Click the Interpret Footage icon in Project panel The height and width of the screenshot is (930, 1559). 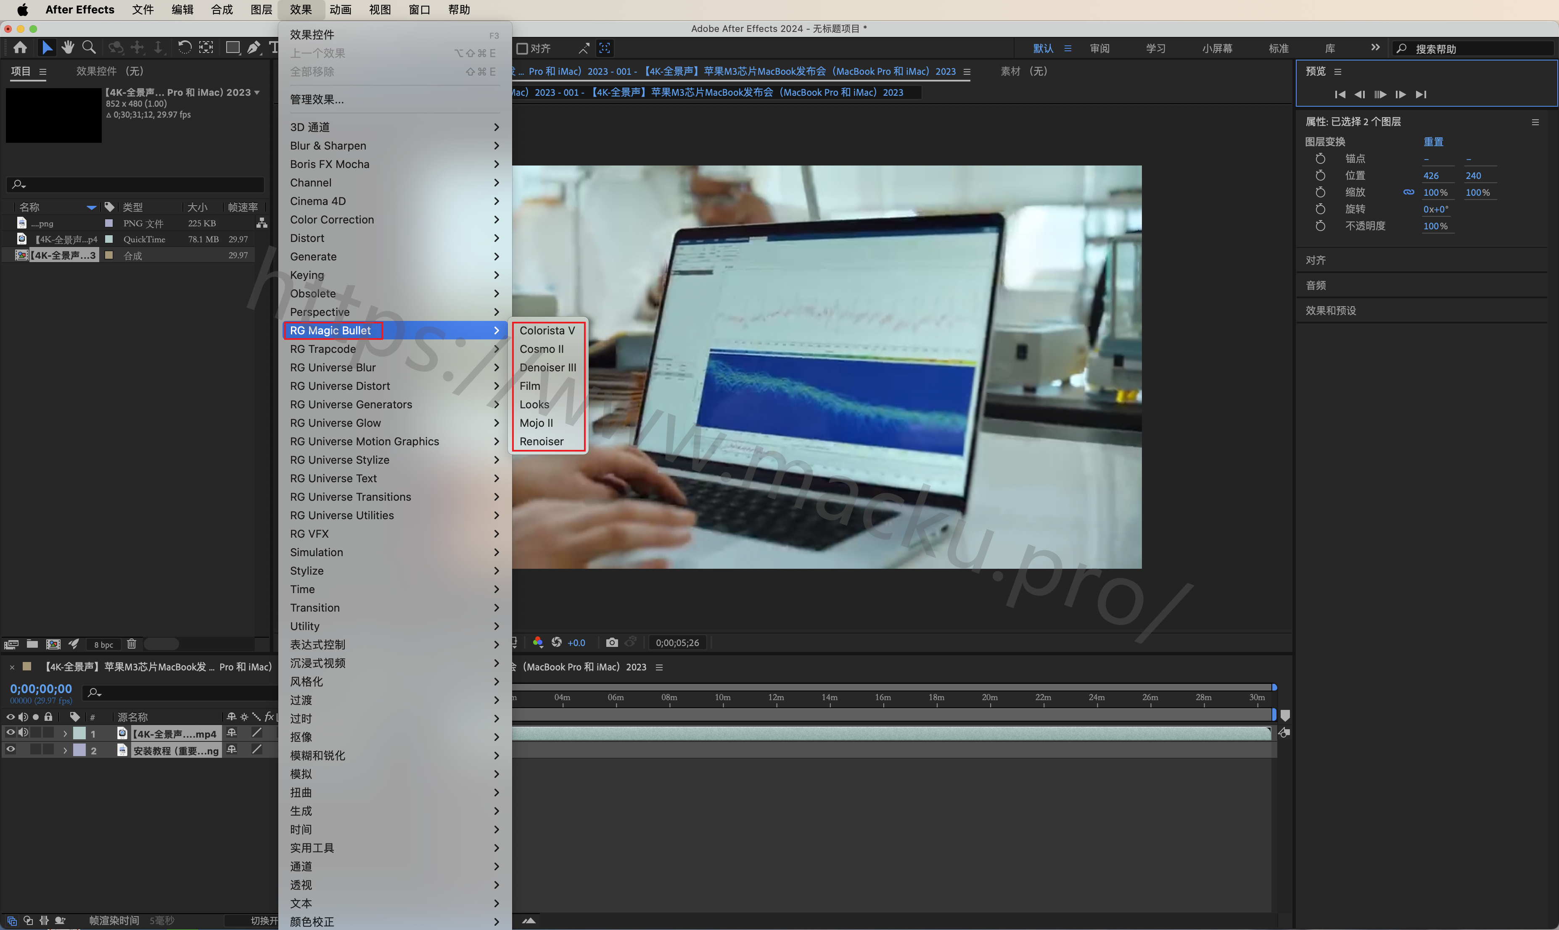(11, 644)
